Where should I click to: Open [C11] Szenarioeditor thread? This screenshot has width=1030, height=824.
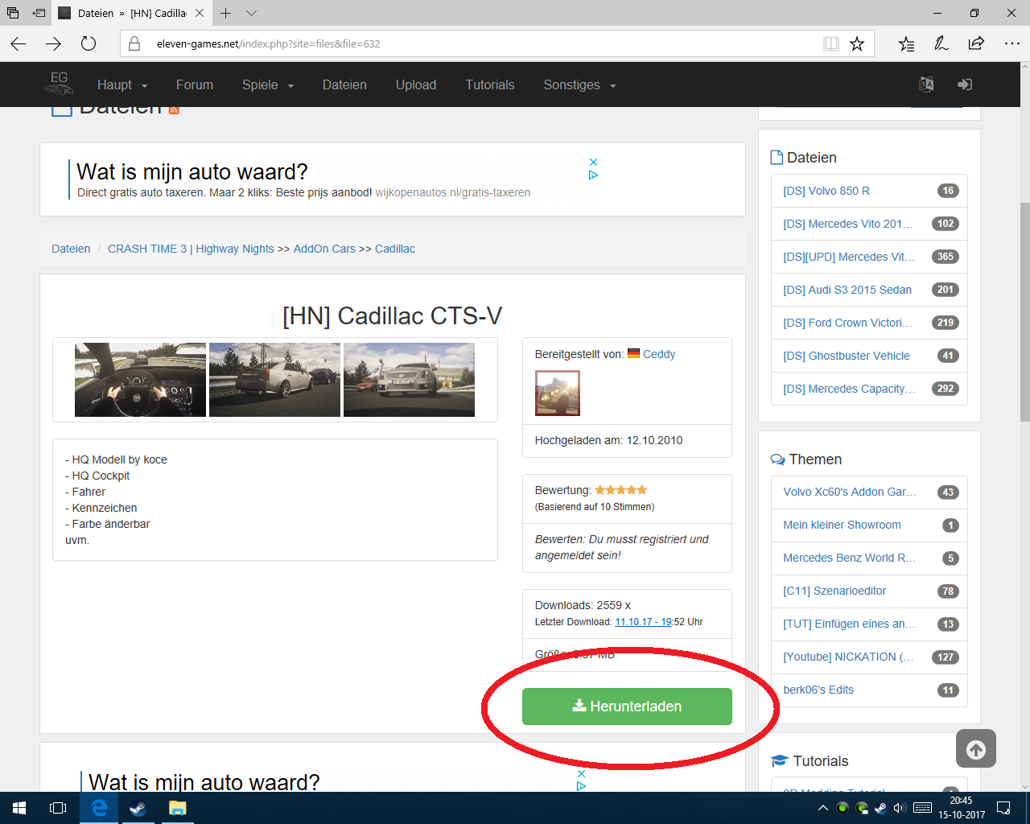(x=834, y=591)
